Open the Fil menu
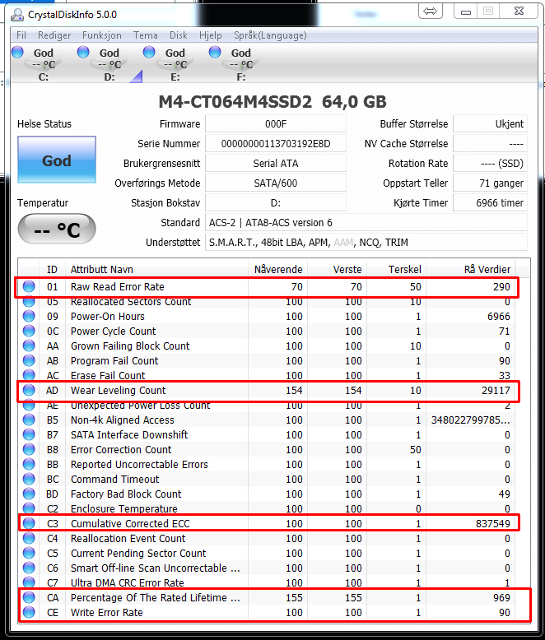 coord(21,35)
